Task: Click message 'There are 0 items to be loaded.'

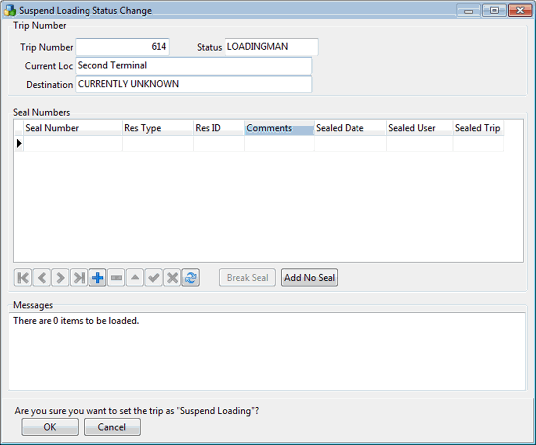Action: 76,321
